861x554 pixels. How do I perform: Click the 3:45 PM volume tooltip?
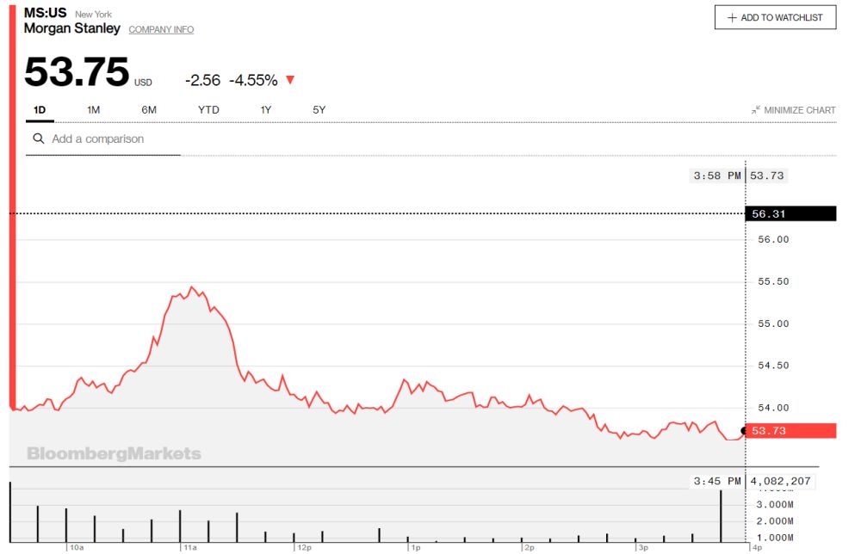point(753,482)
